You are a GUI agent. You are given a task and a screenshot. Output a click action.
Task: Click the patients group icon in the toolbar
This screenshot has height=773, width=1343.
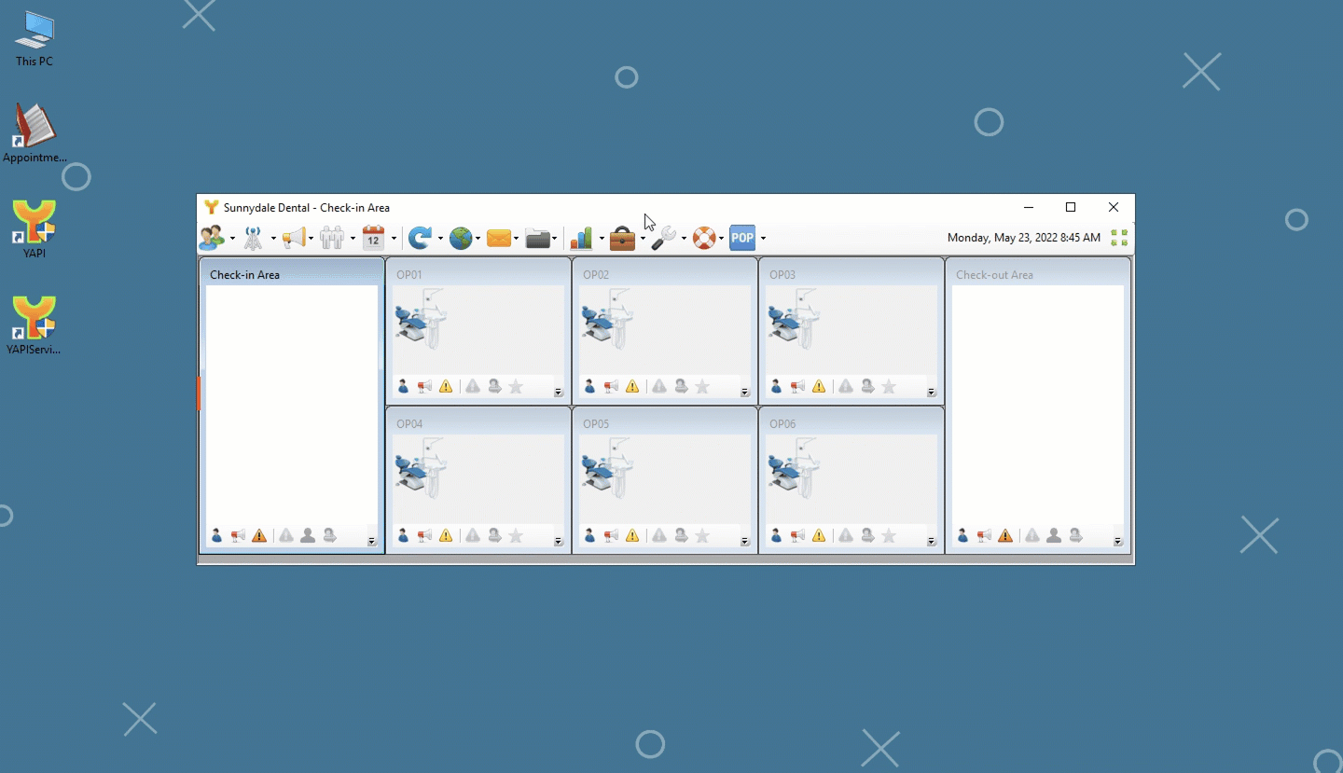(213, 238)
